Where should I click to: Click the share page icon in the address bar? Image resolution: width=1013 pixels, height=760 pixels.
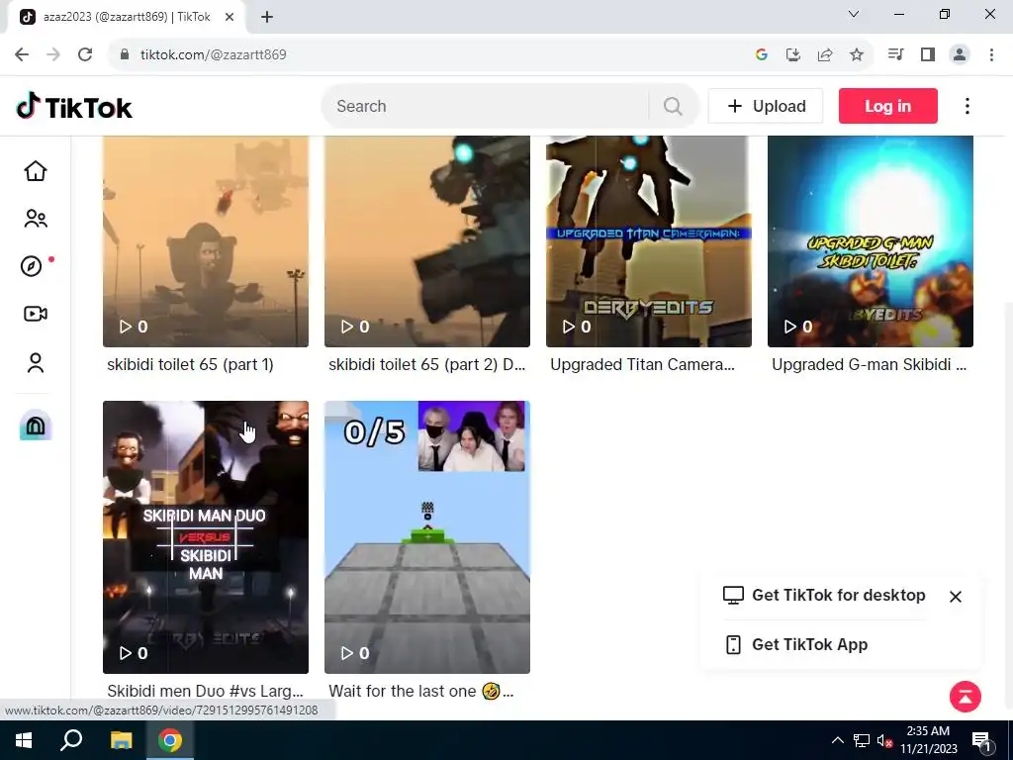pos(825,55)
